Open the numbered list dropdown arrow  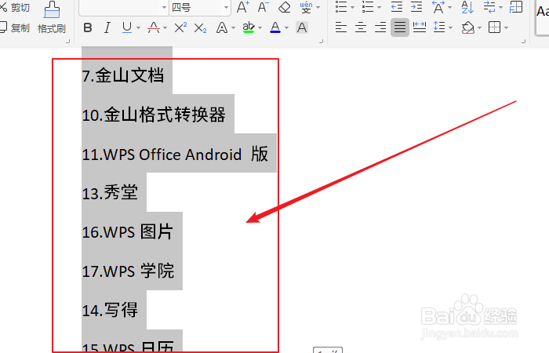click(379, 7)
